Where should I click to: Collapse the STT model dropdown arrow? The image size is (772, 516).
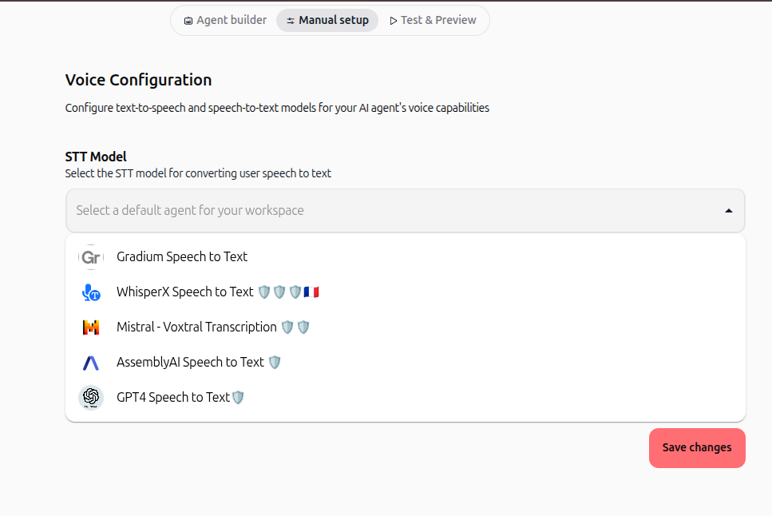pyautogui.click(x=729, y=211)
